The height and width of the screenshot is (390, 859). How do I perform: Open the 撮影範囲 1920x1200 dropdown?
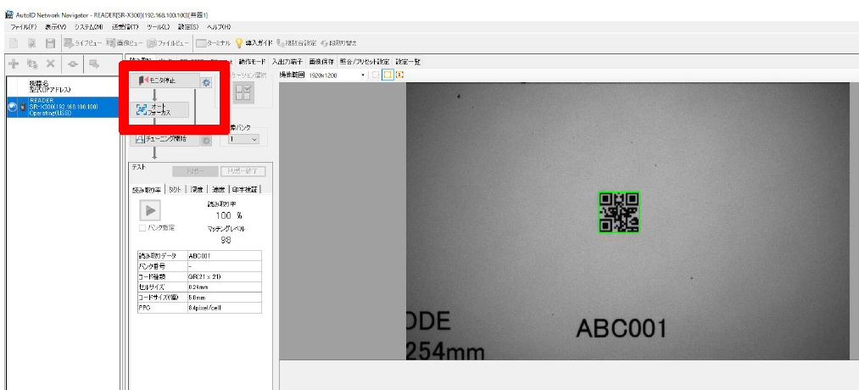click(336, 75)
